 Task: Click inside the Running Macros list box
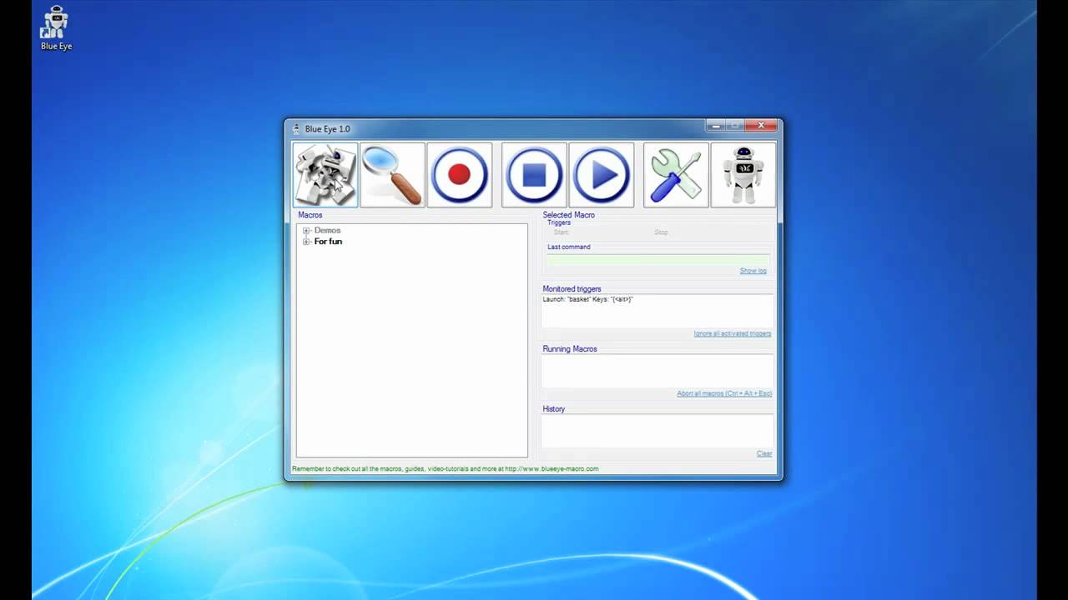point(657,372)
